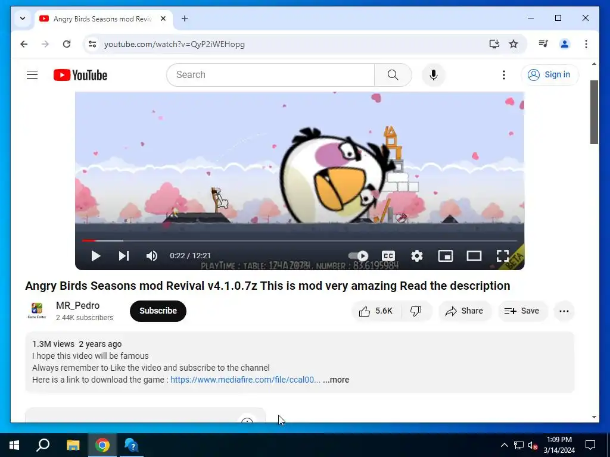This screenshot has height=457, width=610.
Task: Mute the video volume
Action: tap(152, 256)
